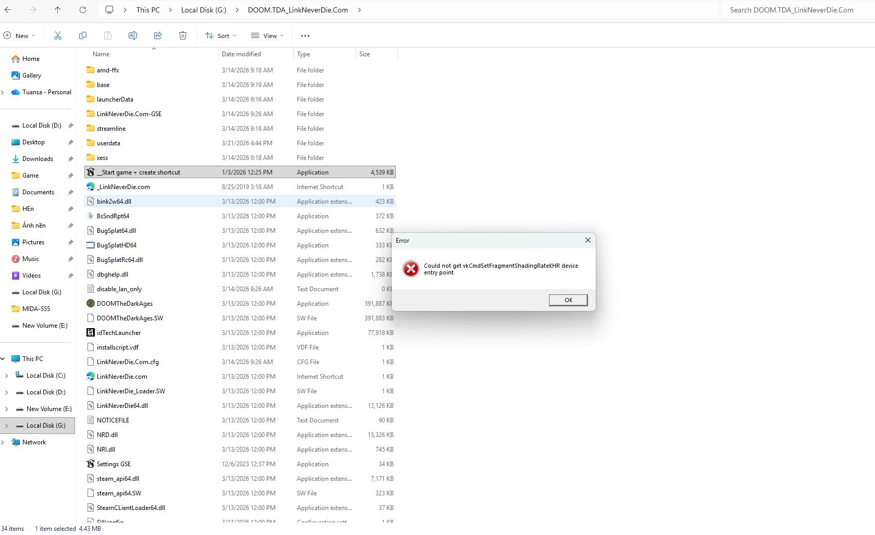Click the Delete trash can icon

pos(183,35)
